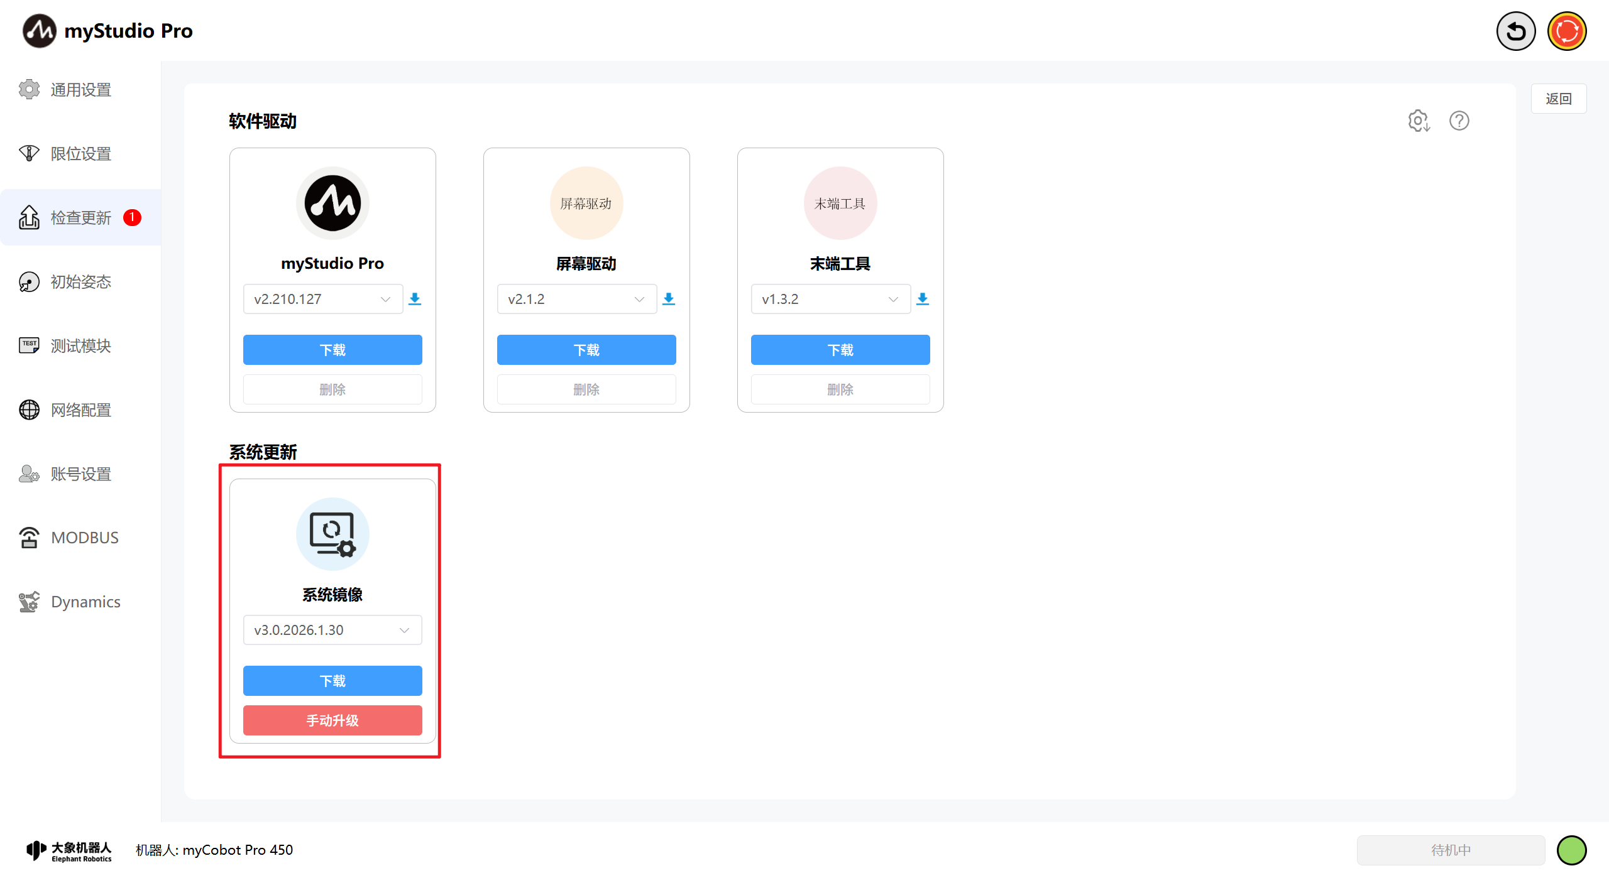
Task: Select Dynamics in the sidebar
Action: coord(85,602)
